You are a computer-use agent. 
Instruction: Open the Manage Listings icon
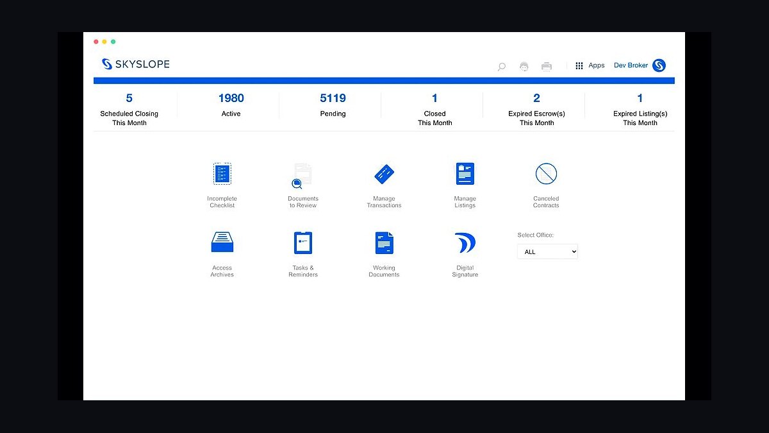[x=465, y=174]
